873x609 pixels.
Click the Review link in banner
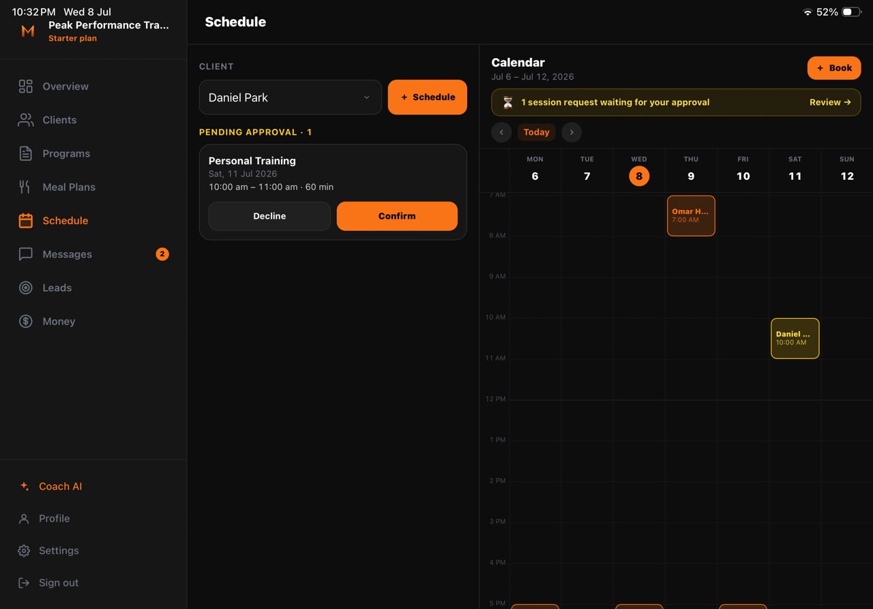[830, 102]
